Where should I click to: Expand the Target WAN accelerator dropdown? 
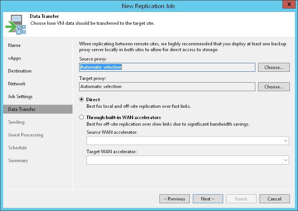(x=187, y=160)
